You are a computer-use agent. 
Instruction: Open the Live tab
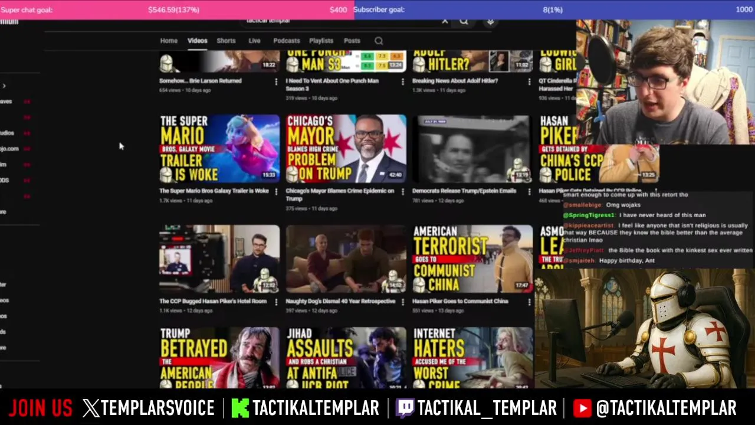(254, 41)
